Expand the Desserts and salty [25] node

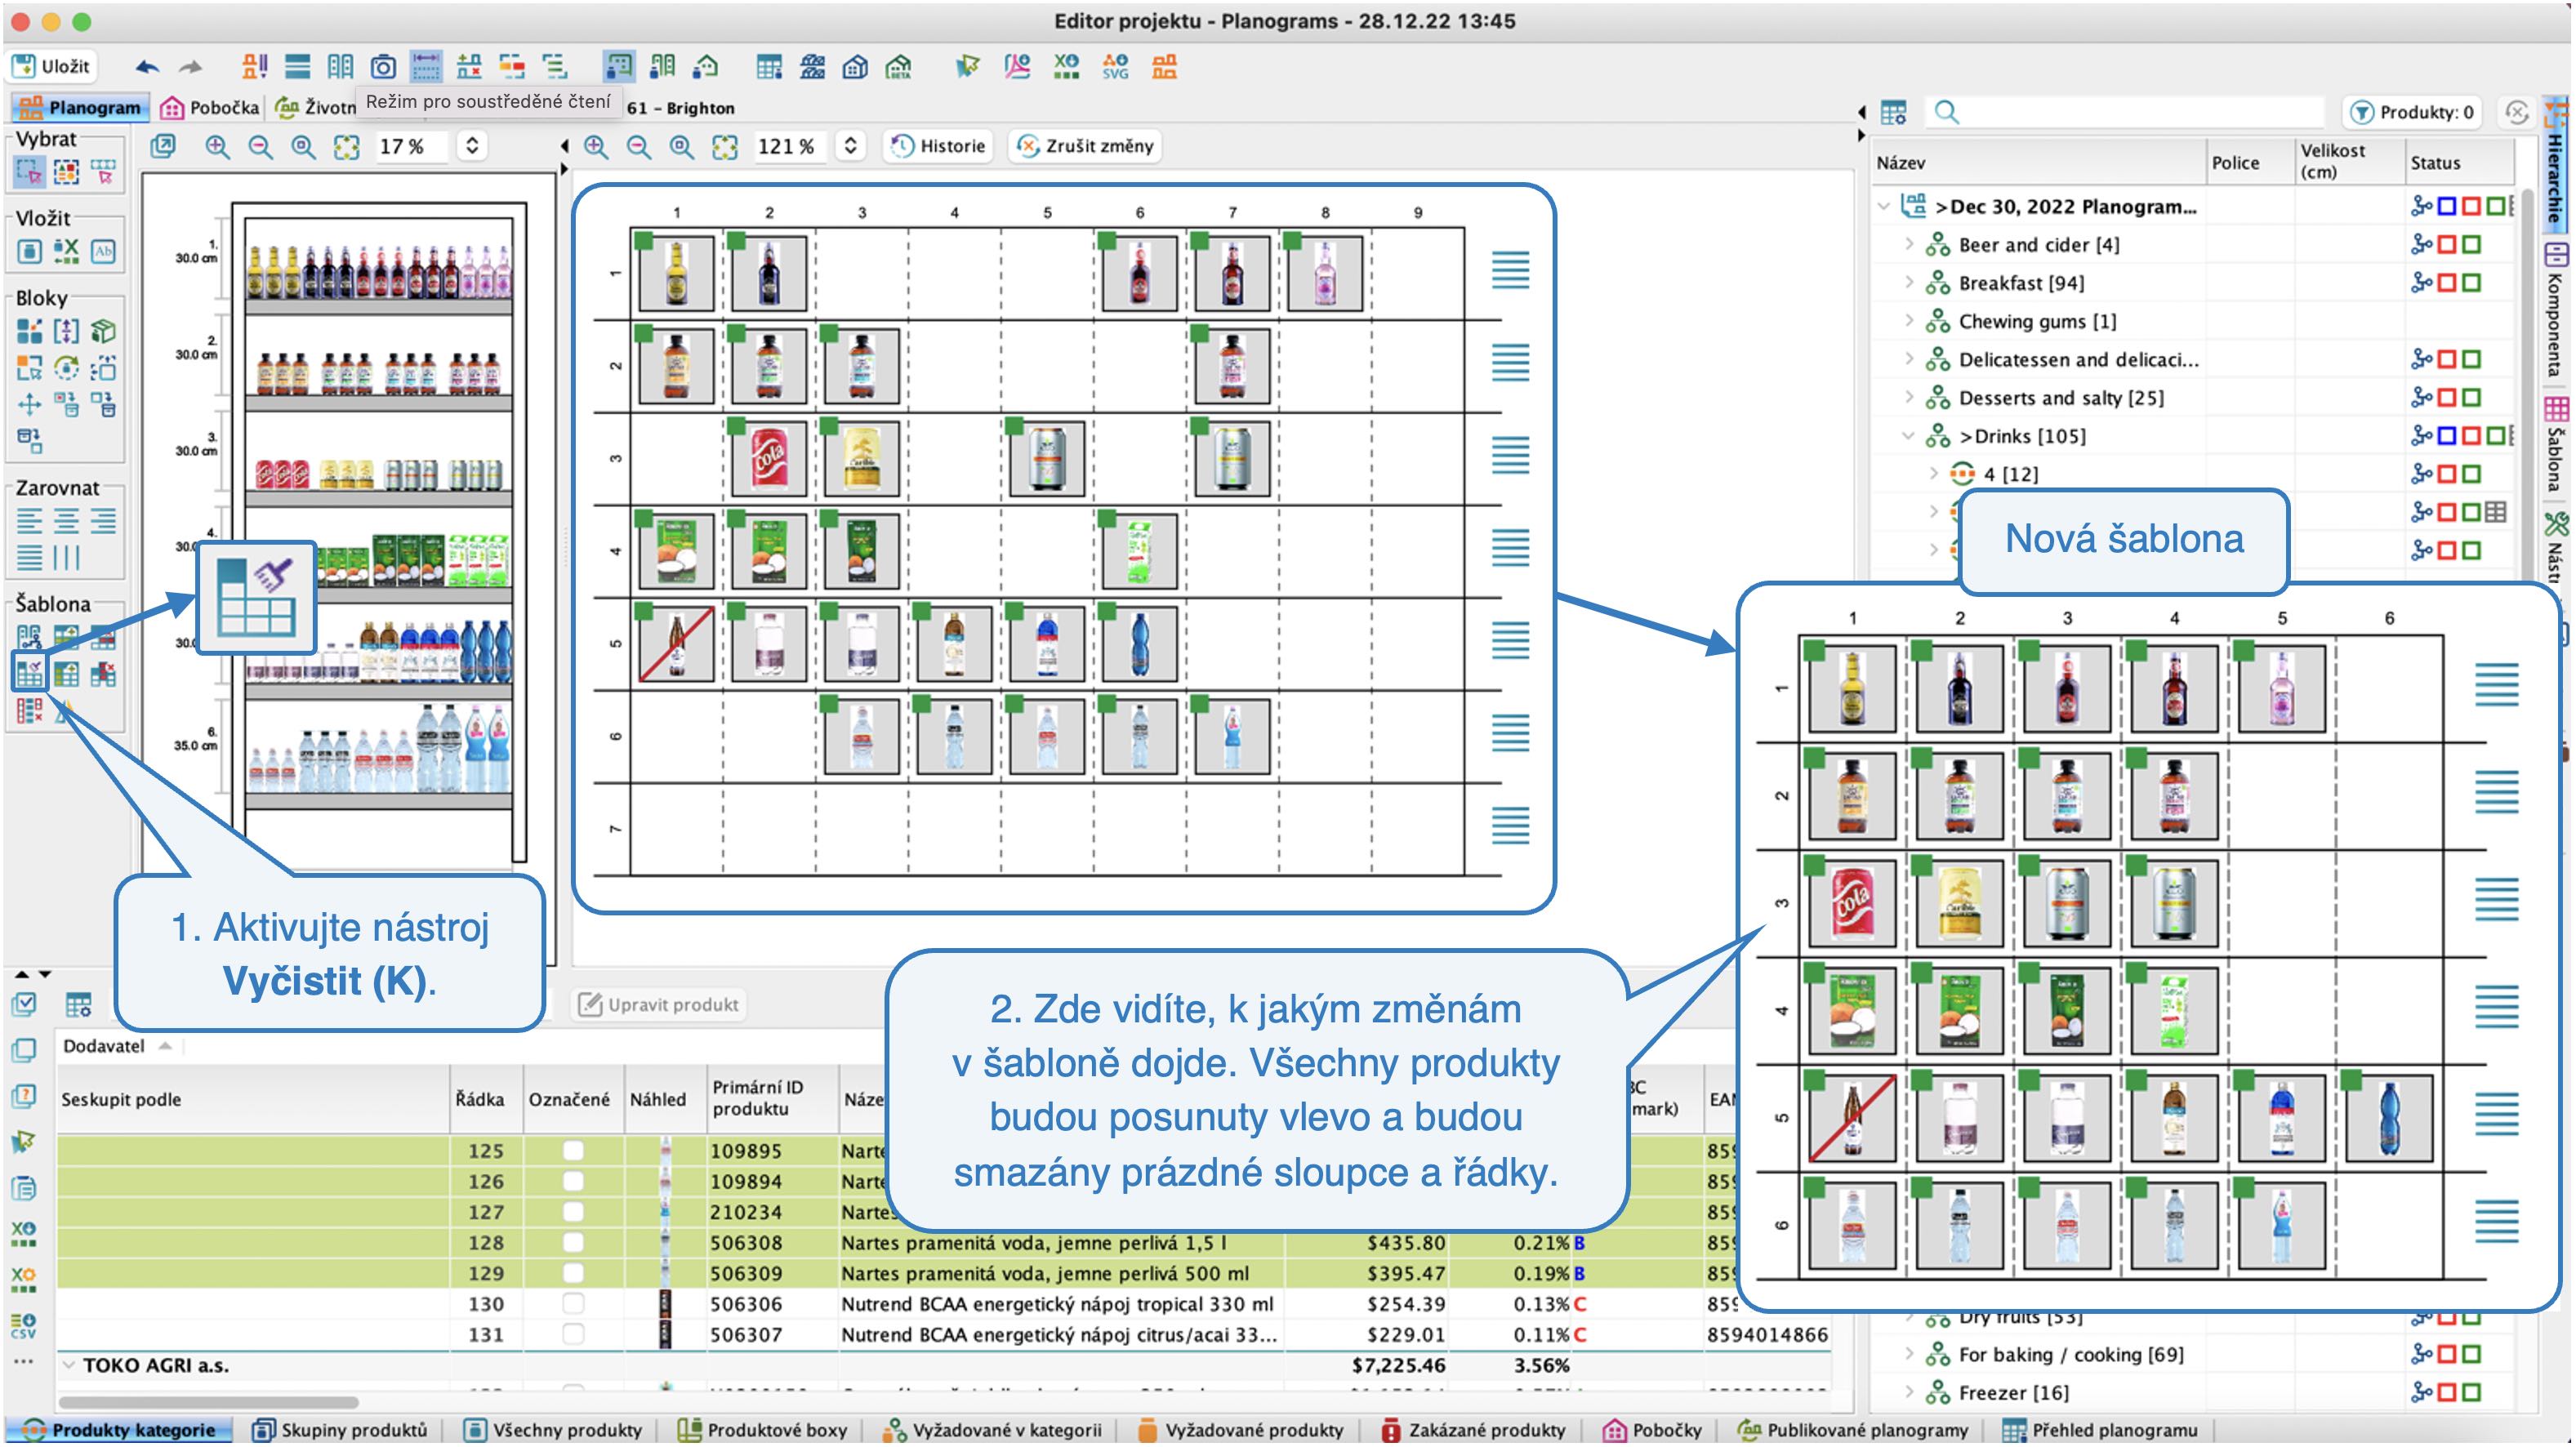pos(1909,397)
